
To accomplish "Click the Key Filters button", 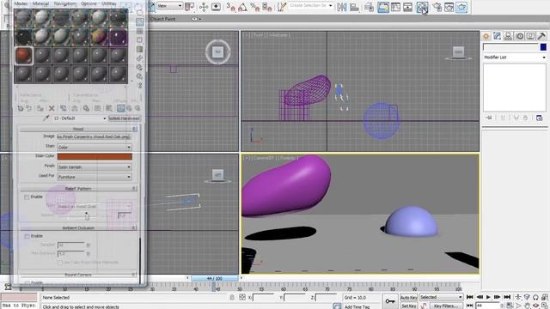I will click(x=445, y=306).
